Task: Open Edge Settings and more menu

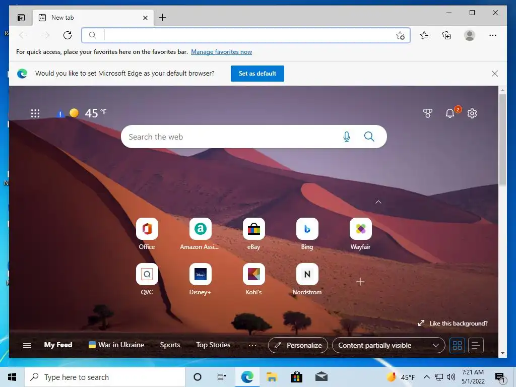Action: [x=493, y=35]
